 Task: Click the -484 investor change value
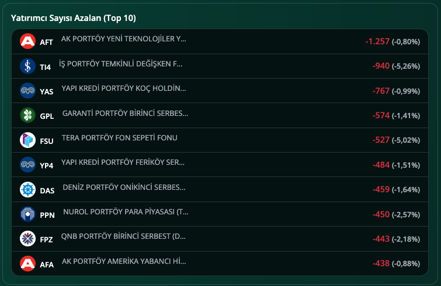pos(381,165)
